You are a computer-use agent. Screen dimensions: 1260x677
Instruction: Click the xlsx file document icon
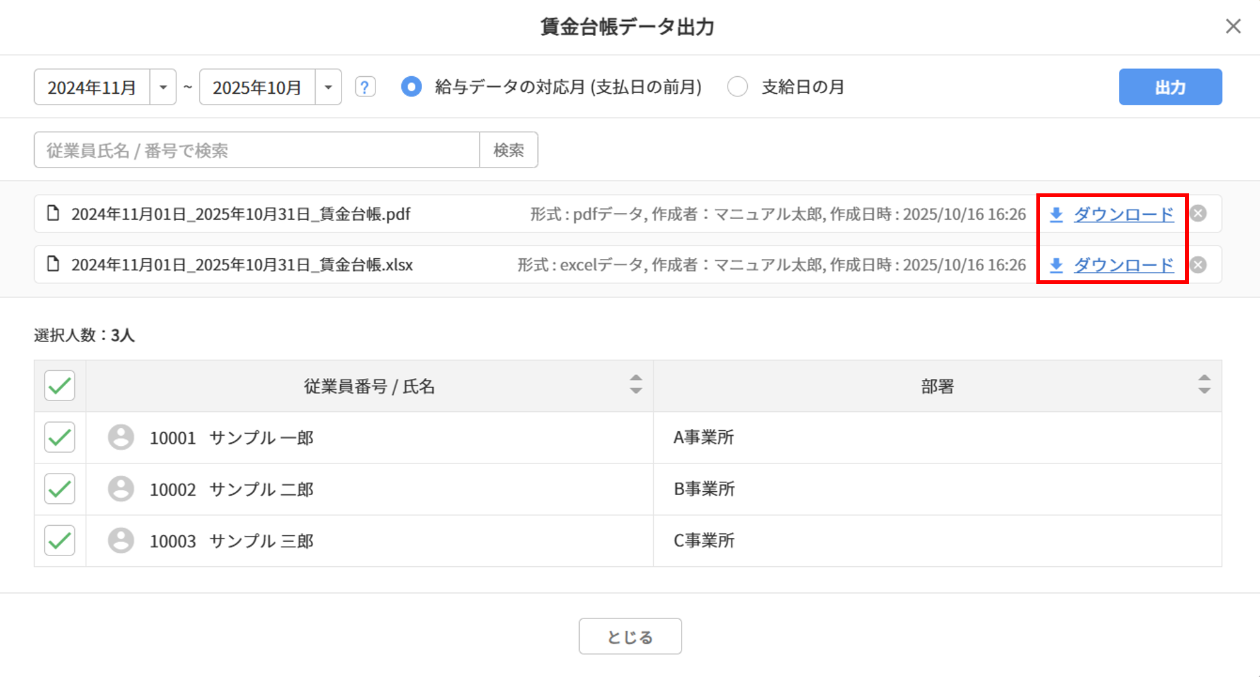point(54,264)
